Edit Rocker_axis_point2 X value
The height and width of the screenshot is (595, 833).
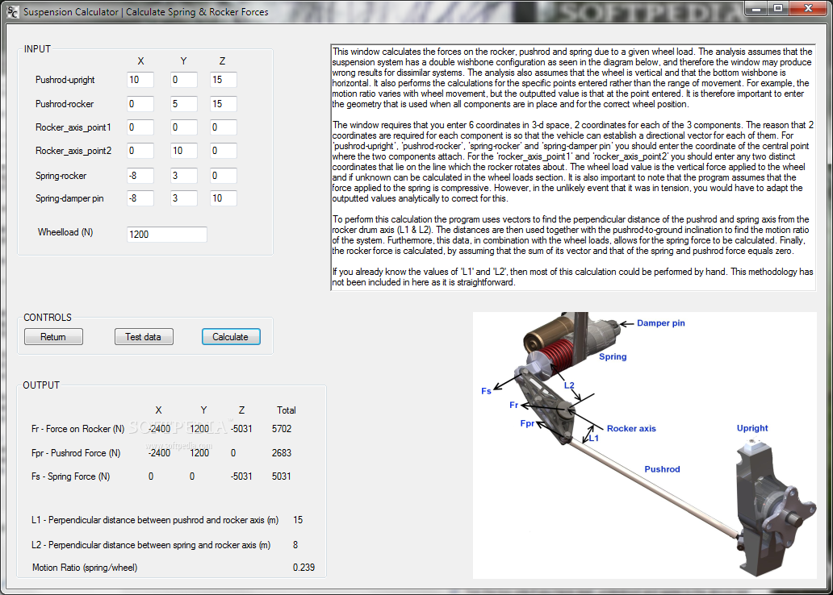[140, 150]
